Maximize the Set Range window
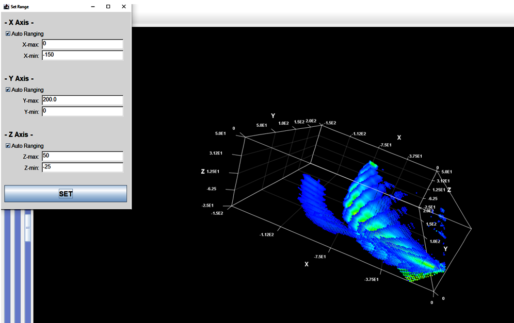The width and height of the screenshot is (514, 323). coord(108,7)
